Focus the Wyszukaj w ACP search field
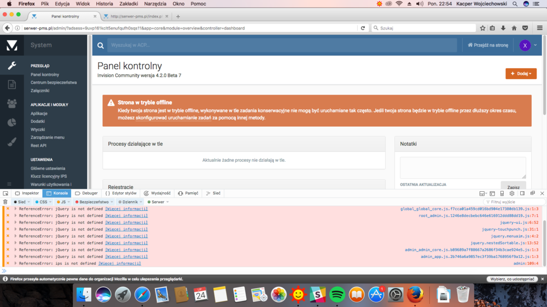Viewport: 547px width, 307px height. point(282,45)
